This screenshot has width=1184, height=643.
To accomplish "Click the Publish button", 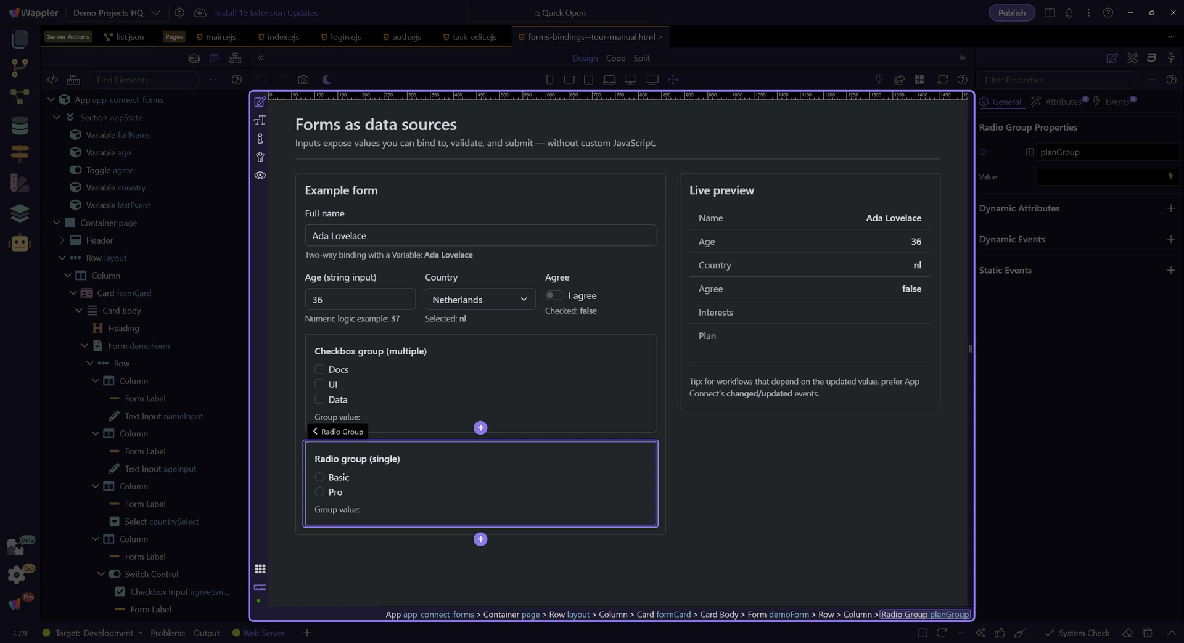I will tap(1011, 13).
